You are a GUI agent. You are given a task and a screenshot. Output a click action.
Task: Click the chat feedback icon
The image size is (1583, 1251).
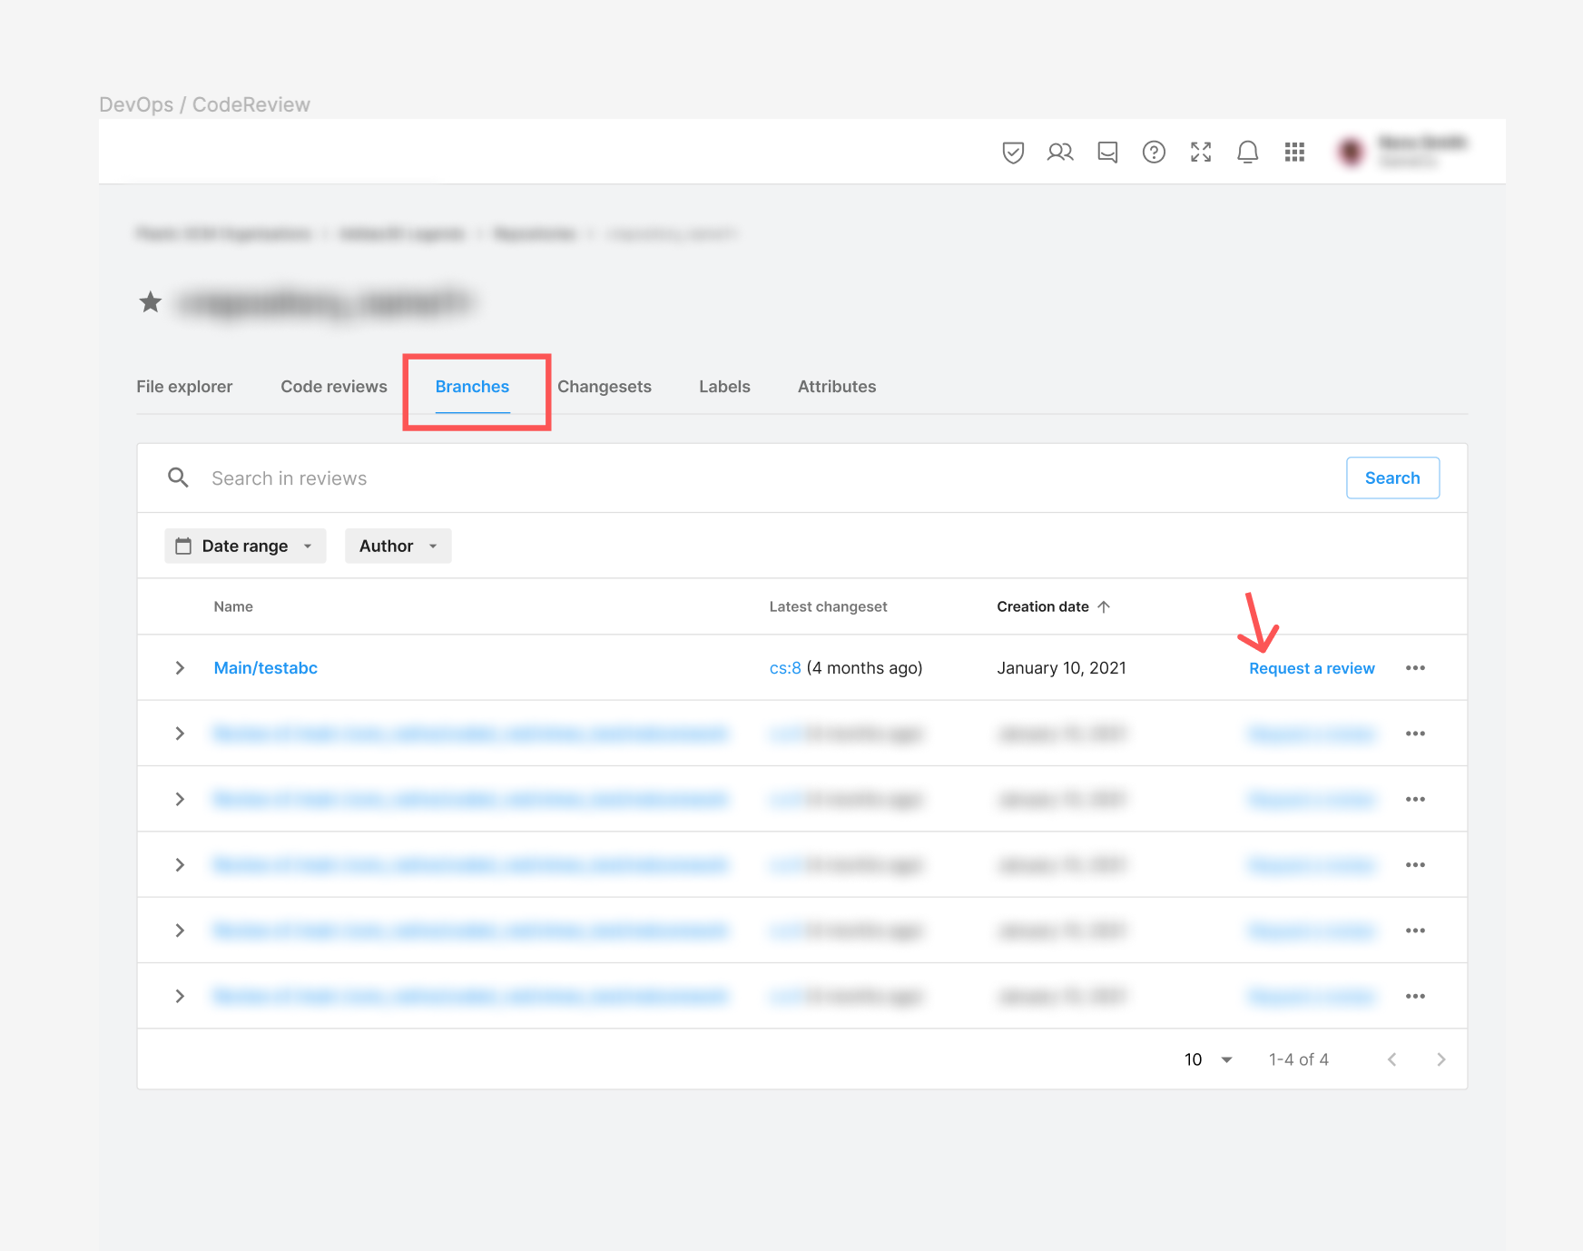point(1107,153)
